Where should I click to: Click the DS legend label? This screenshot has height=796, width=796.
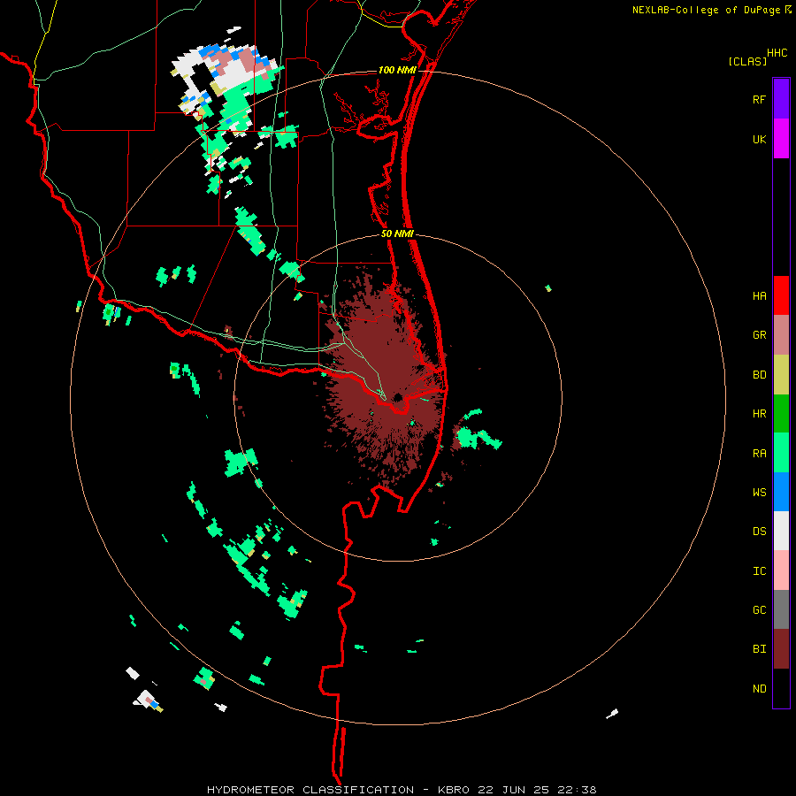pyautogui.click(x=759, y=532)
